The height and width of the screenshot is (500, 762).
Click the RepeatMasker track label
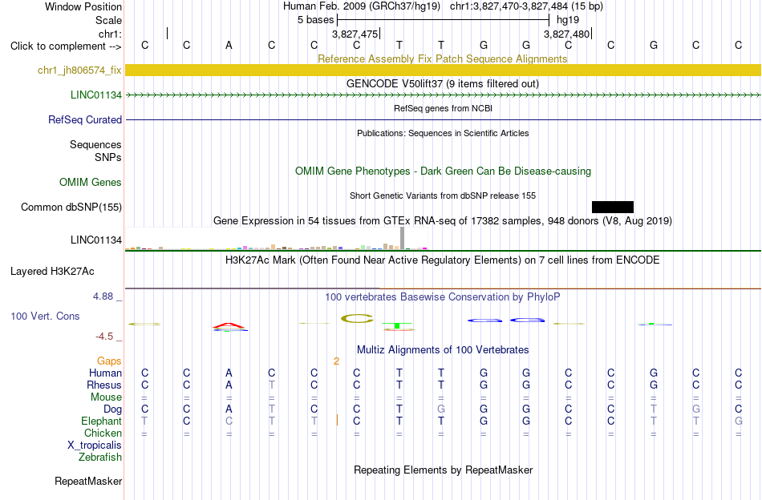pos(88,481)
